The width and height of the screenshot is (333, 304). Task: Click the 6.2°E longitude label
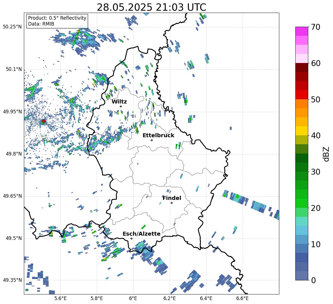(170, 298)
